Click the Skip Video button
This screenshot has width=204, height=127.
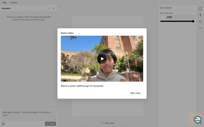[x=136, y=93]
